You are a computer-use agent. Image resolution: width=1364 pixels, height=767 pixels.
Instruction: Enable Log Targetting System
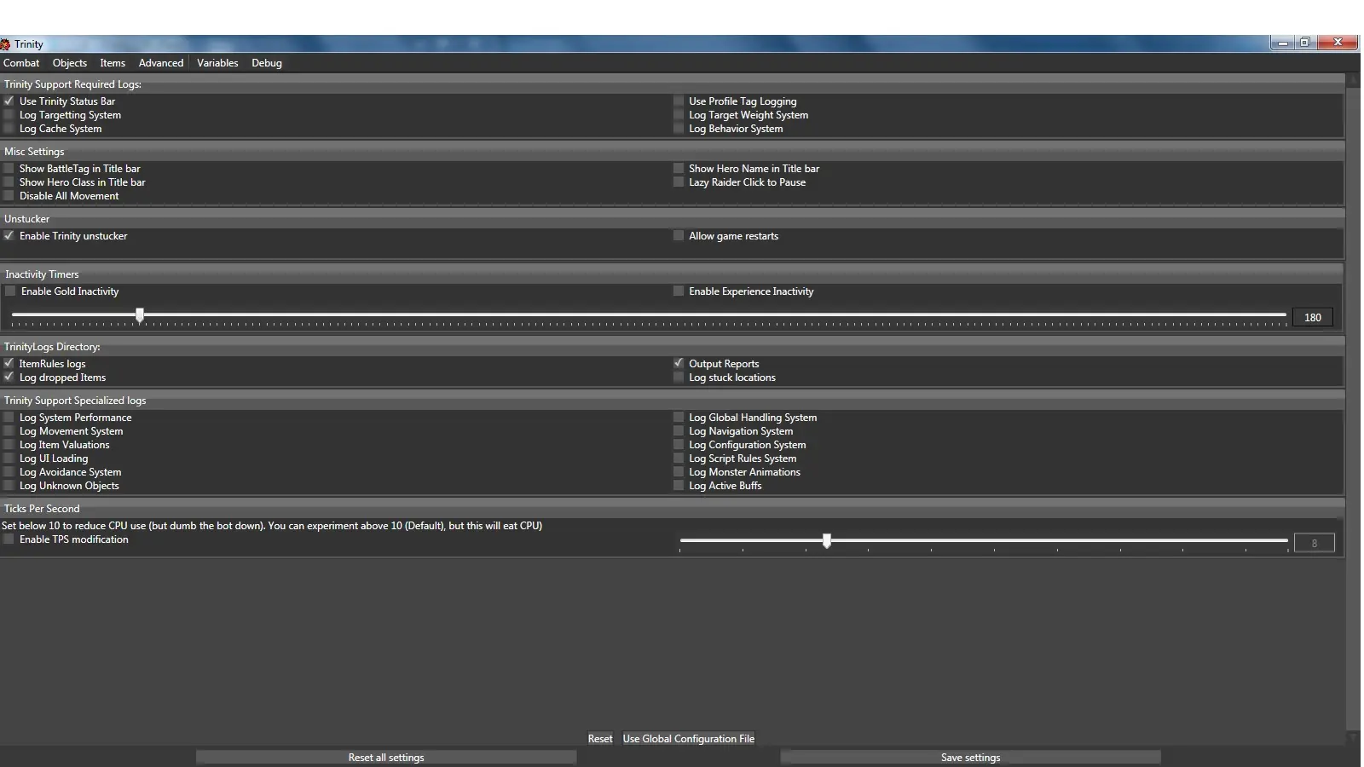pyautogui.click(x=9, y=114)
